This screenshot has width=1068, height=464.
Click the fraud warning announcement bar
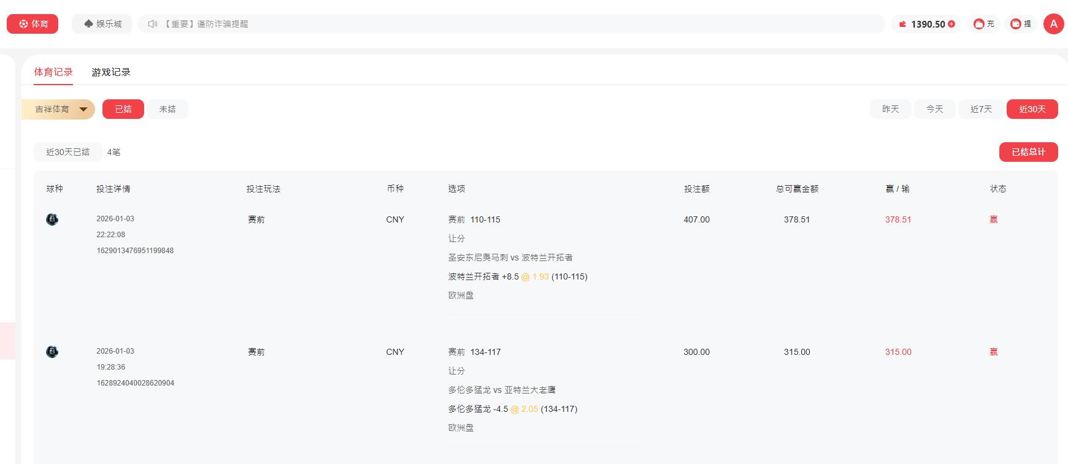(491, 24)
